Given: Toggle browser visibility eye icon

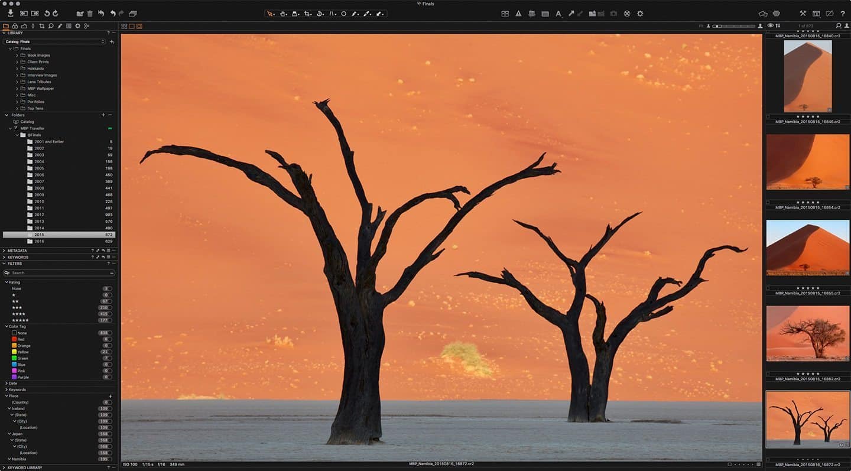Looking at the screenshot, I should (x=770, y=25).
